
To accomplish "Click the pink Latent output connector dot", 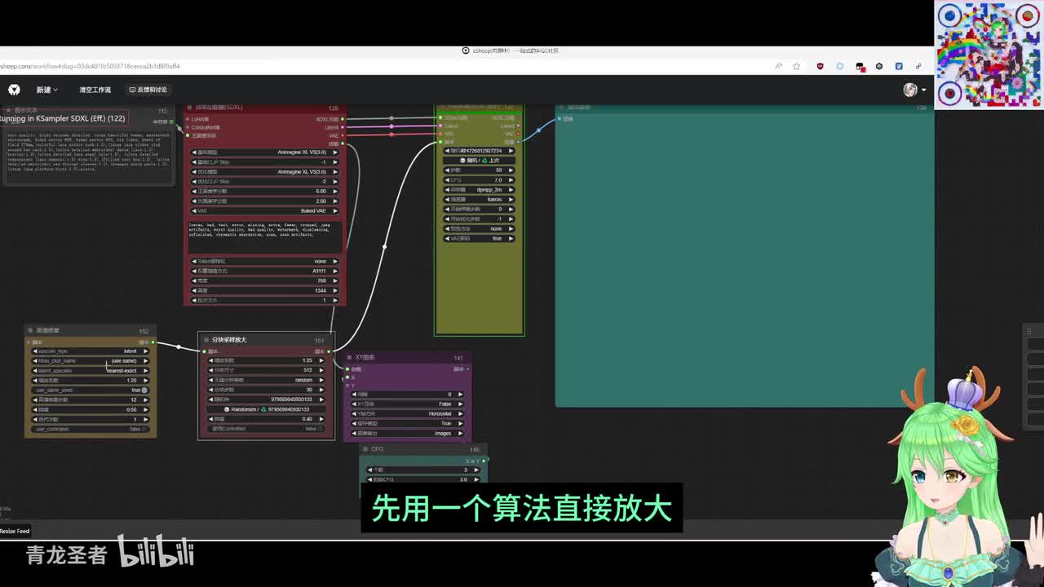I will [x=343, y=127].
